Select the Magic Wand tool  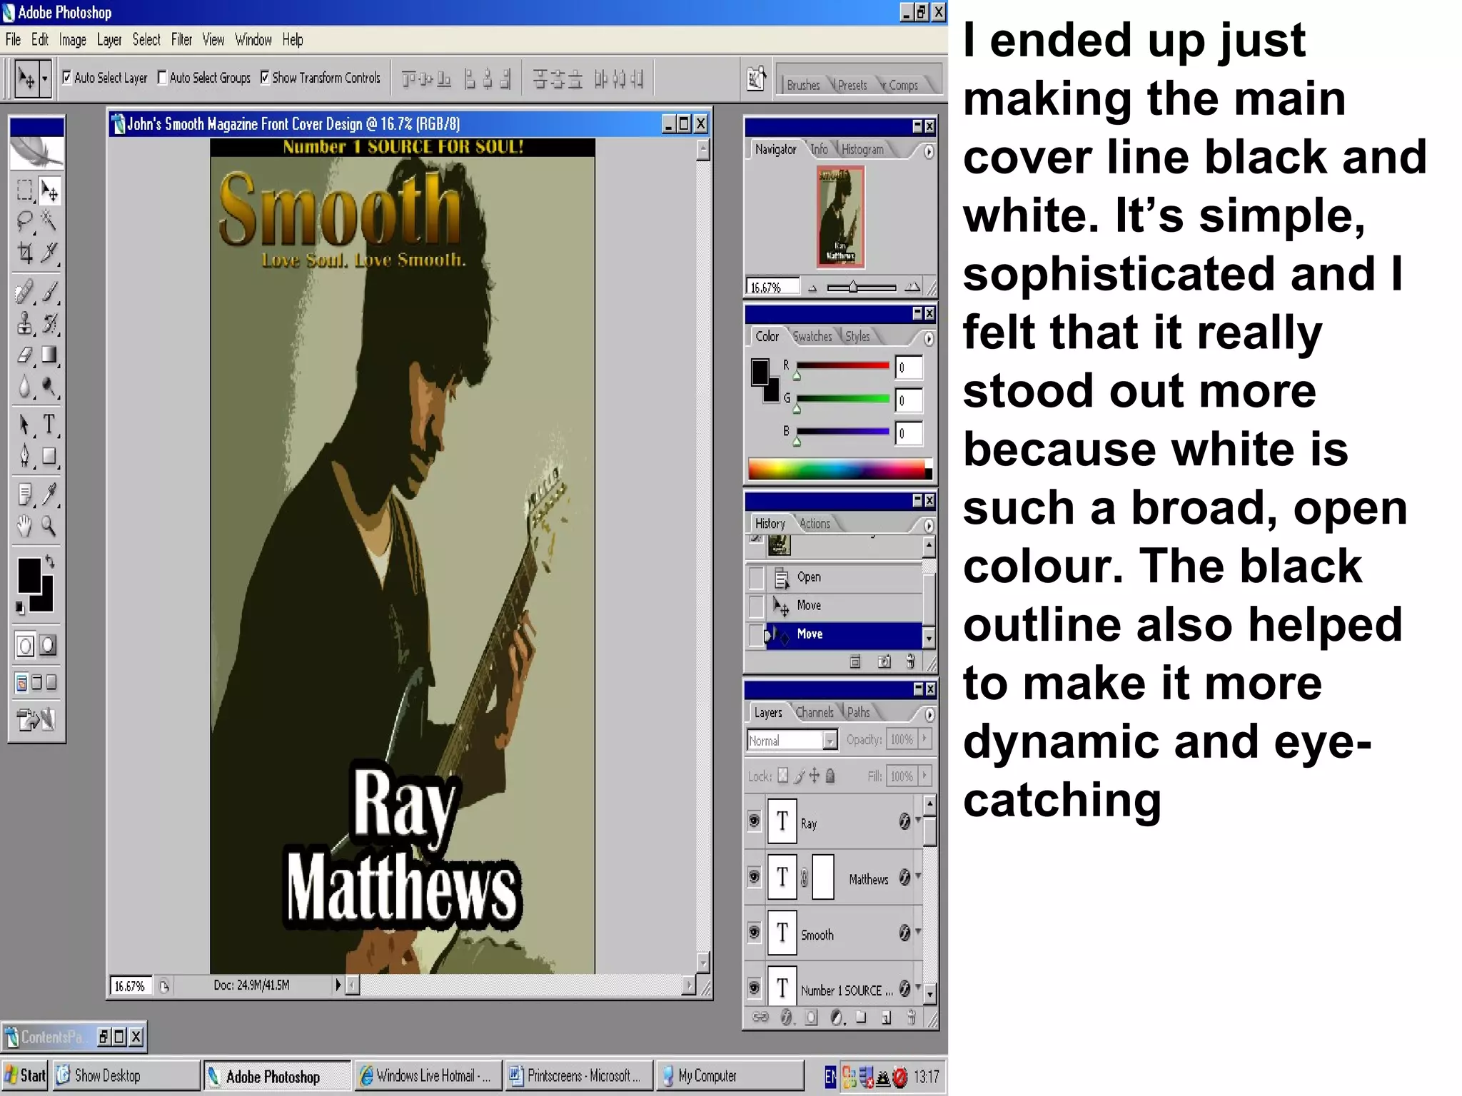click(49, 221)
